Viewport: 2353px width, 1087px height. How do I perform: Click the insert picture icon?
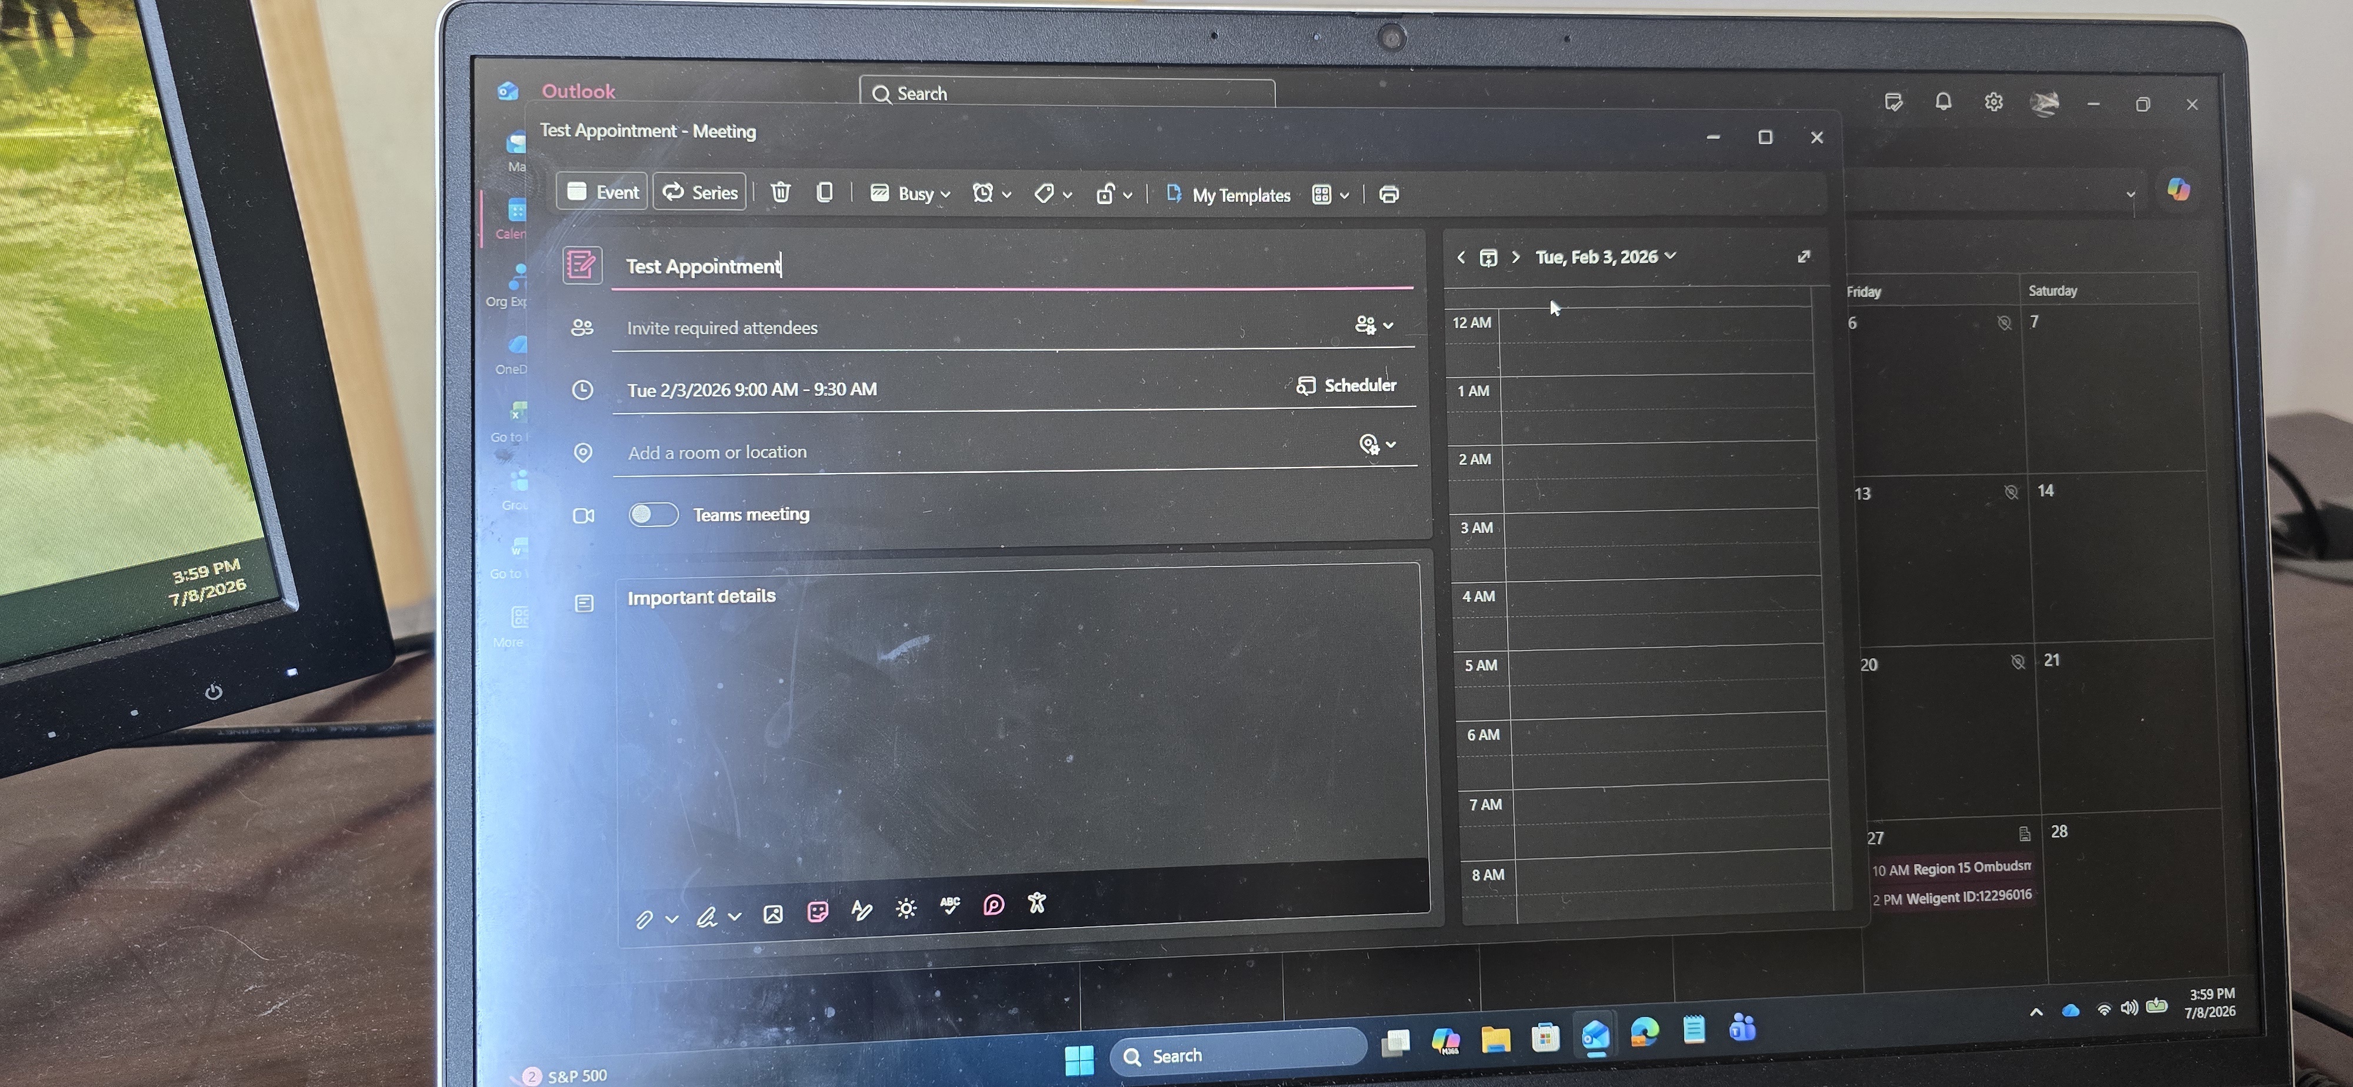pyautogui.click(x=773, y=914)
